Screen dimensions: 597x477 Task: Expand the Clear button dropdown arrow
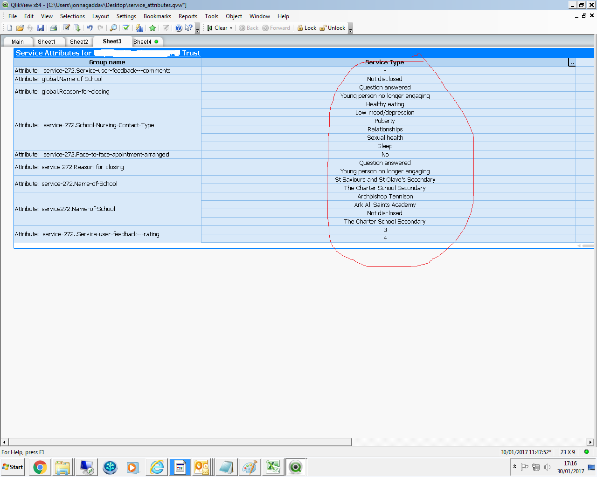coord(231,28)
